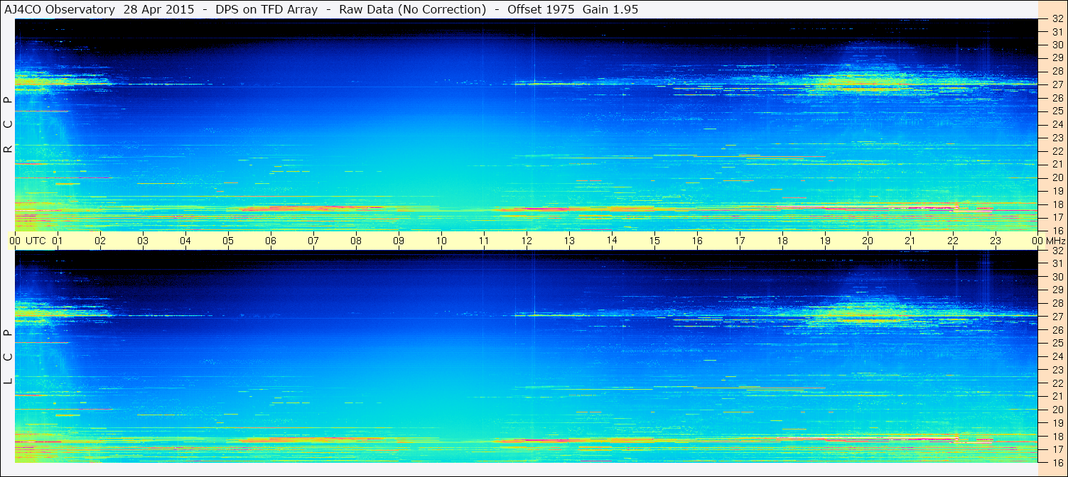This screenshot has width=1068, height=477.
Task: Select the 18 hour marker on time axis
Action: [782, 241]
